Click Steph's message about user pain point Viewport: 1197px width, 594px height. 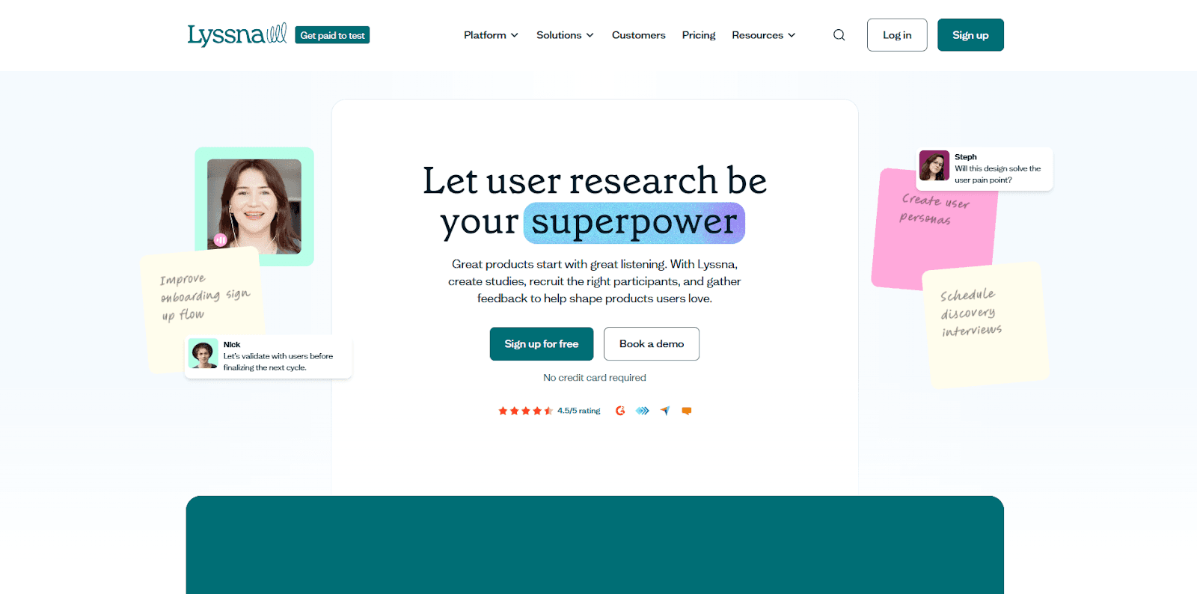(998, 174)
